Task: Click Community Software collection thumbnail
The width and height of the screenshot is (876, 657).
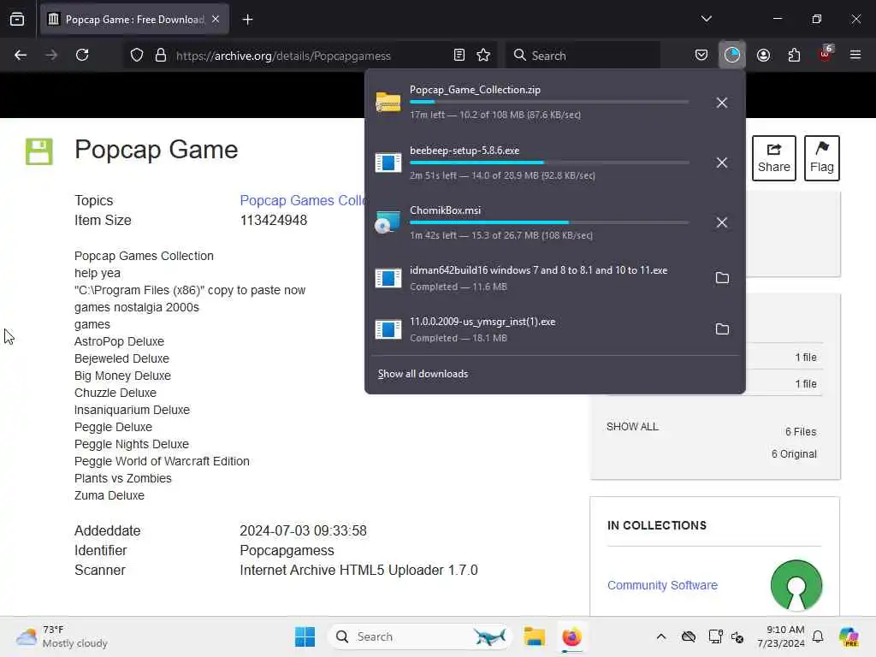Action: 796,585
